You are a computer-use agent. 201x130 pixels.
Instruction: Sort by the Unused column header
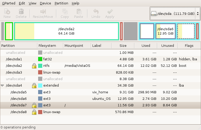[168, 45]
